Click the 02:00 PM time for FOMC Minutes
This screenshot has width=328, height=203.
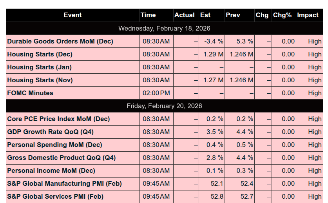(x=156, y=93)
